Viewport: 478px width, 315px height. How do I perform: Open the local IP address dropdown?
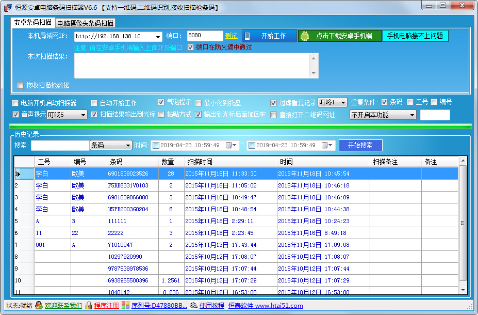(x=158, y=37)
